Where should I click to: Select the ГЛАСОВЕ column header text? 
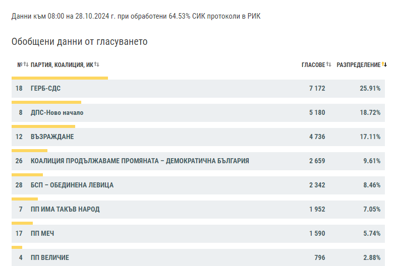313,65
